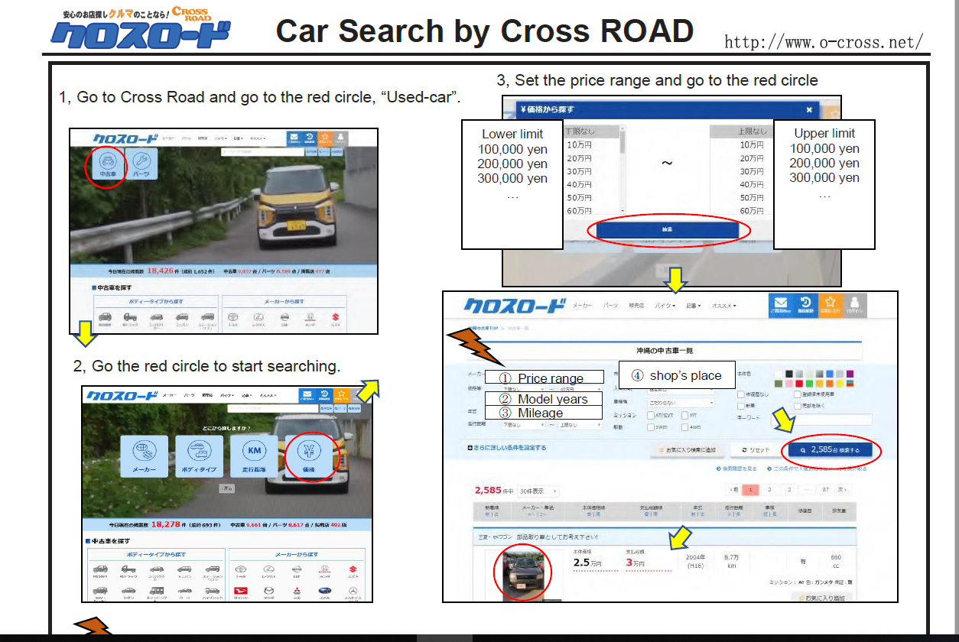Click the envelope icon in results page header
Image resolution: width=959 pixels, height=642 pixels.
780,306
